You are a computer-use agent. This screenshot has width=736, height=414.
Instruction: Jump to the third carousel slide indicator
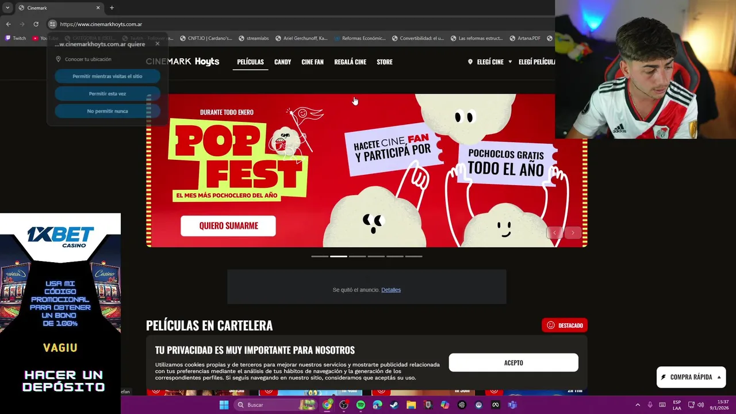tap(357, 256)
